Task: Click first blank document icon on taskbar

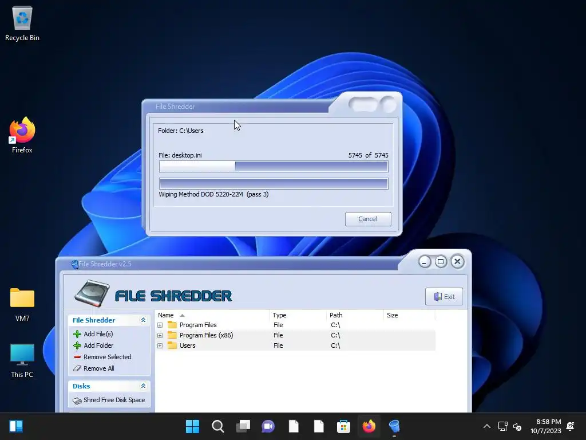Action: (294, 426)
